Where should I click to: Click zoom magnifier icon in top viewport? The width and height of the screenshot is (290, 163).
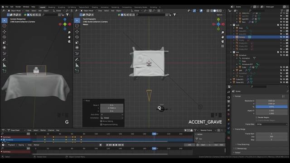click(x=222, y=32)
